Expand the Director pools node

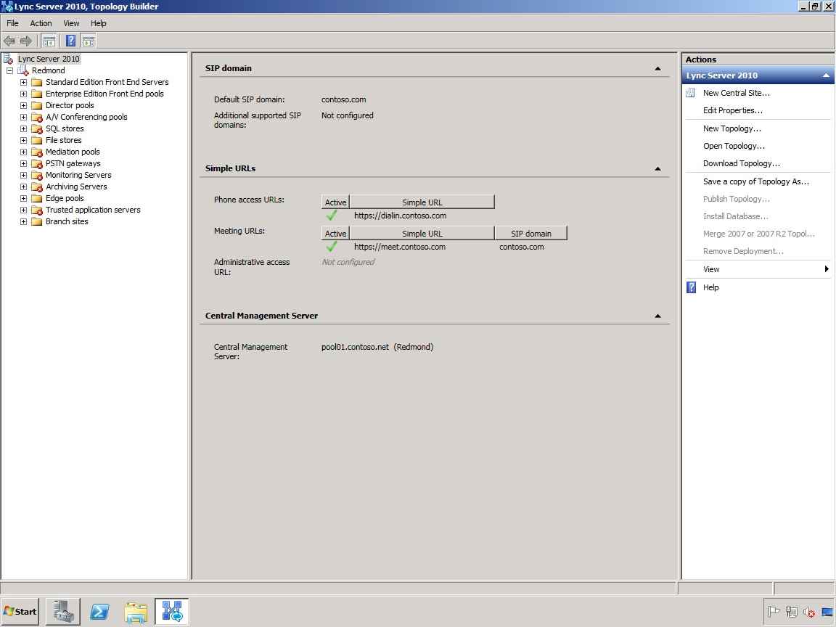click(x=23, y=105)
